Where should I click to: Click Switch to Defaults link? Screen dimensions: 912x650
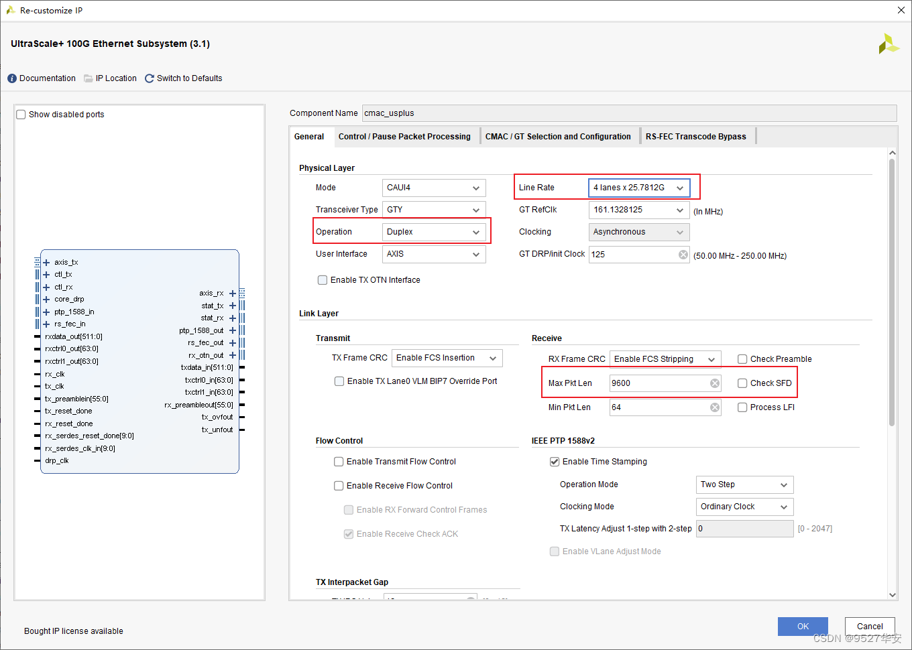pos(190,78)
